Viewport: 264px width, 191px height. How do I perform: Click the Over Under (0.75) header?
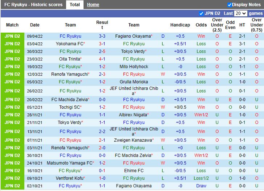coord(257,25)
